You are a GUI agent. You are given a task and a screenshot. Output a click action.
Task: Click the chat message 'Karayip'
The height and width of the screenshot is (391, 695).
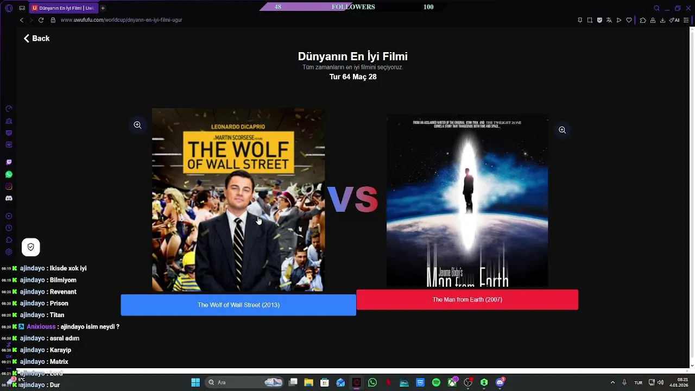coord(60,350)
